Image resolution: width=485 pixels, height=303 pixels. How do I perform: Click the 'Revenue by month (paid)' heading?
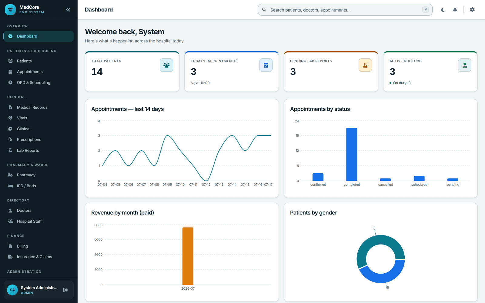(123, 213)
